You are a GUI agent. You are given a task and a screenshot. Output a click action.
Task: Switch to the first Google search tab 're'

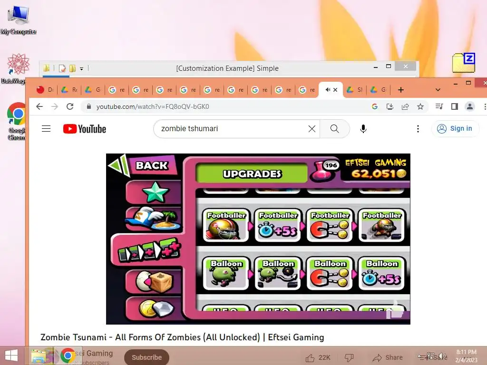pyautogui.click(x=117, y=90)
